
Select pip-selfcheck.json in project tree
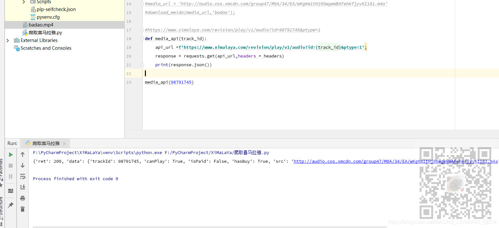56,9
